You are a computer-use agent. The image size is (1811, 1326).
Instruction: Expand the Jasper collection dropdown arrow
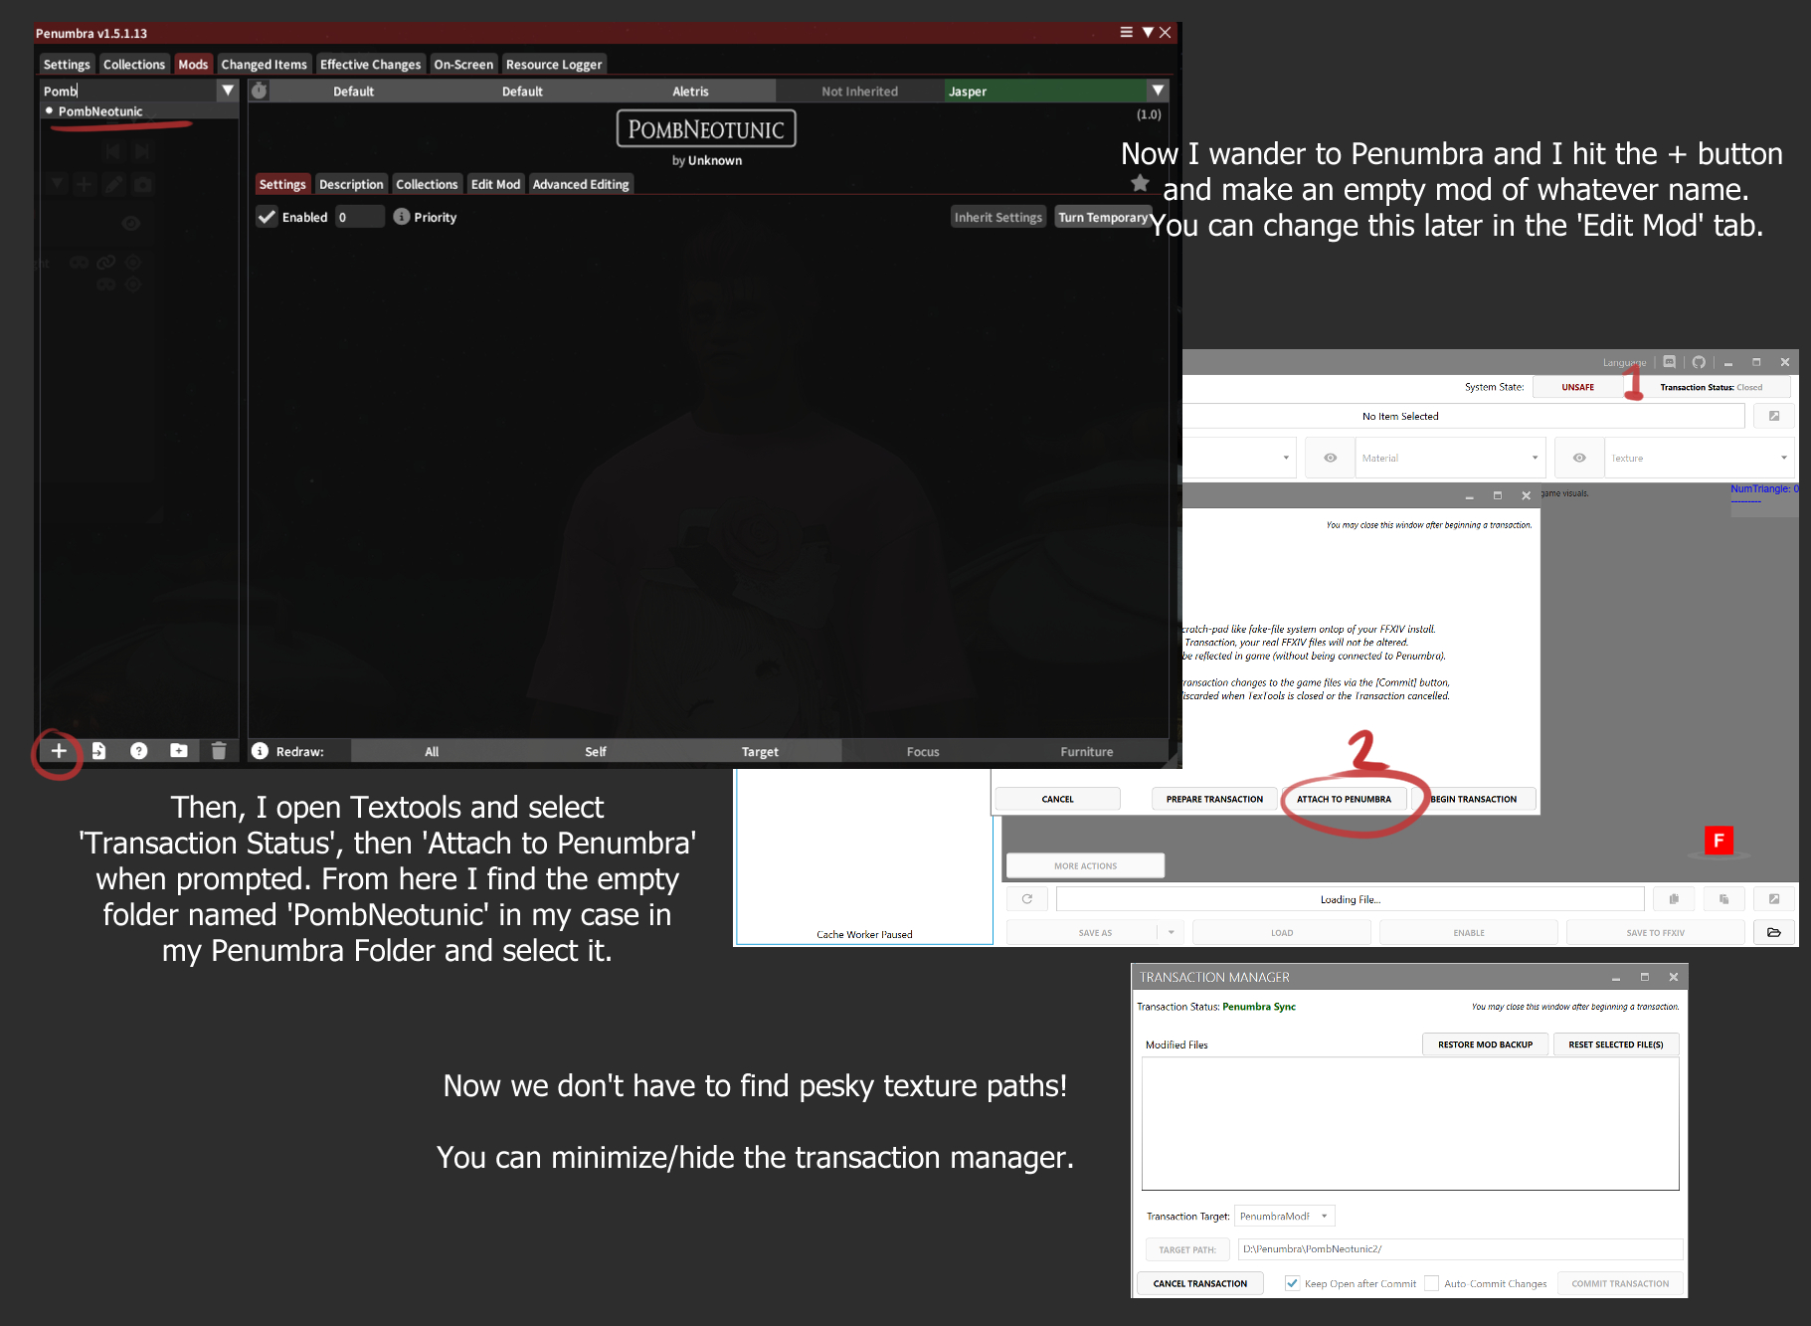click(1158, 91)
